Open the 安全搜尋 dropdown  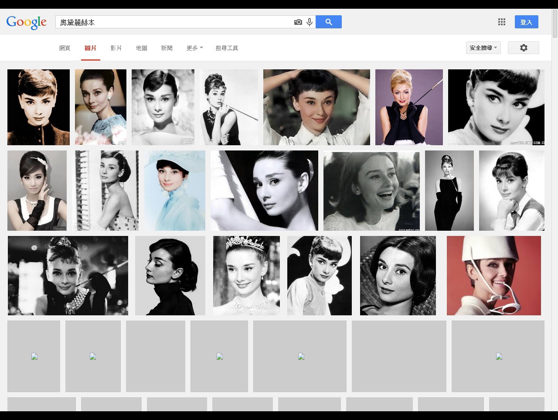click(x=483, y=48)
